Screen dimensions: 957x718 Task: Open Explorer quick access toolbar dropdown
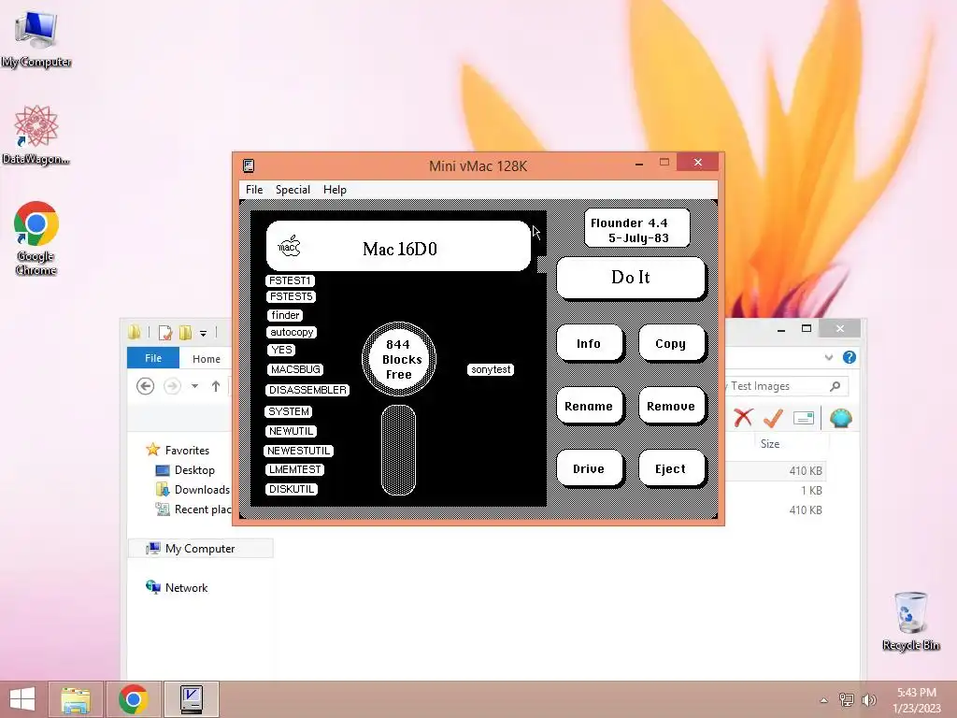pyautogui.click(x=203, y=333)
